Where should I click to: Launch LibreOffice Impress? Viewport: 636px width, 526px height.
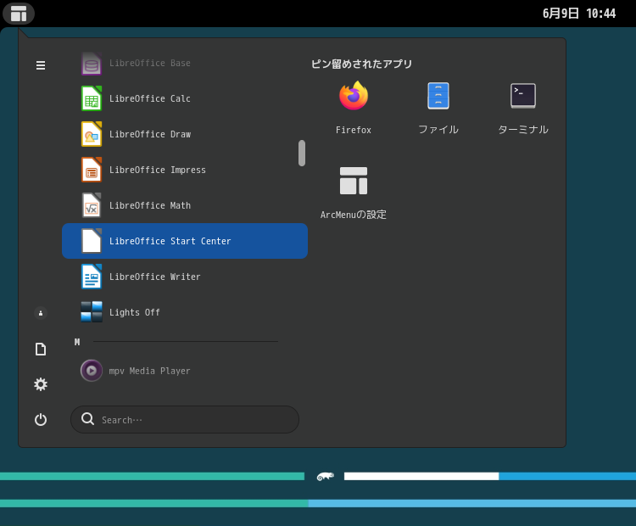pos(185,170)
